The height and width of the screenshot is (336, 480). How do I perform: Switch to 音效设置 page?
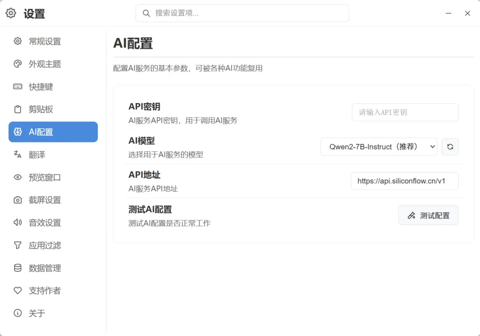coord(53,222)
